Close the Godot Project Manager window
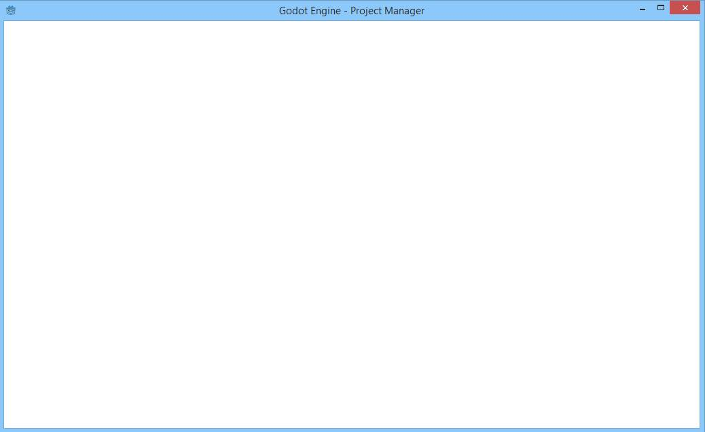705x432 pixels. click(685, 7)
